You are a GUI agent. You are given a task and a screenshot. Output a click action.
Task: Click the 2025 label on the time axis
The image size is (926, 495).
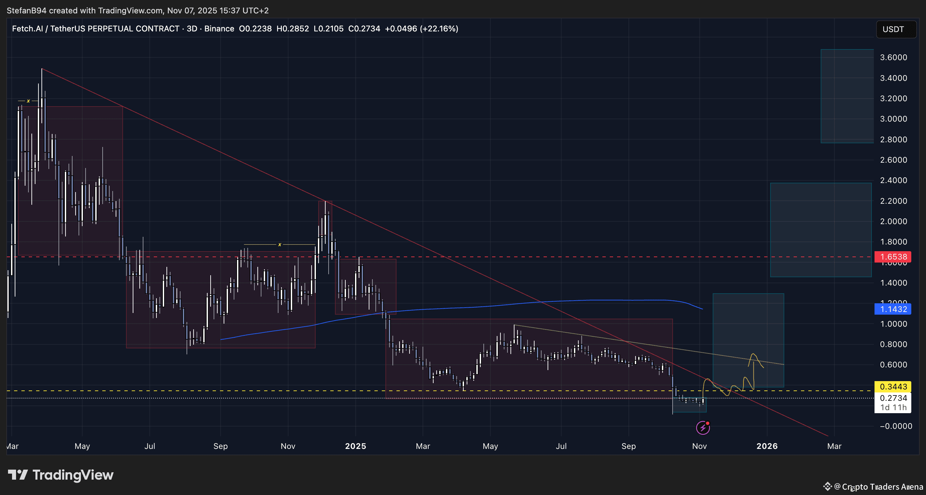coord(355,446)
